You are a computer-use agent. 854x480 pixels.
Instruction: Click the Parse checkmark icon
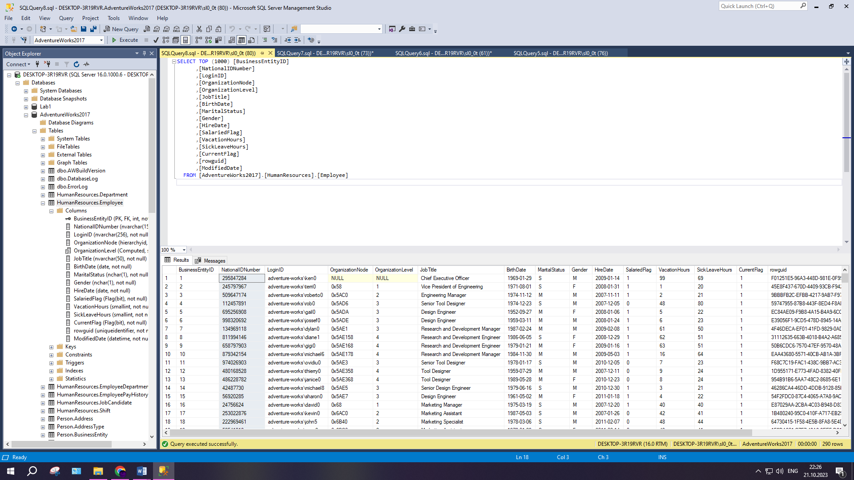click(x=156, y=40)
